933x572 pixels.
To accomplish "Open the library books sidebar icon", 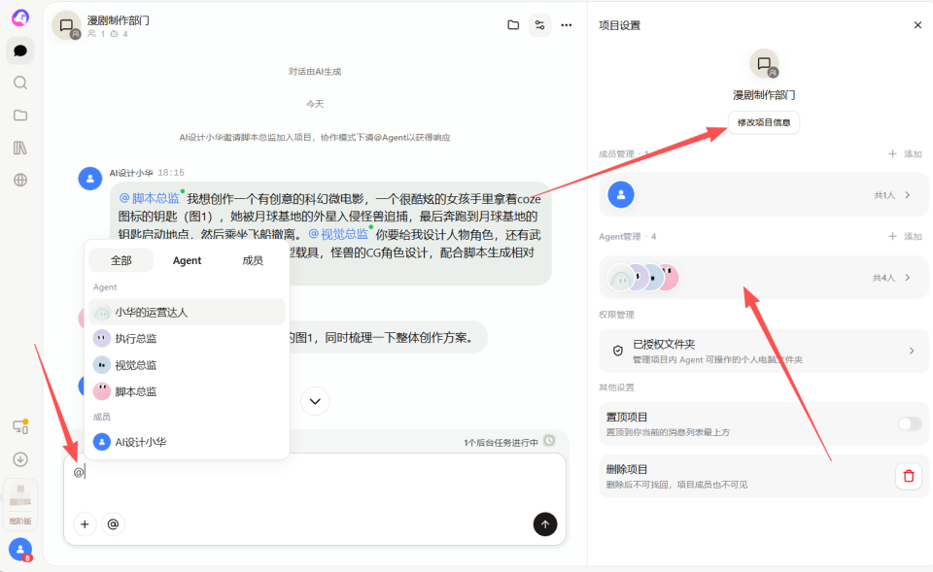I will pyautogui.click(x=20, y=148).
